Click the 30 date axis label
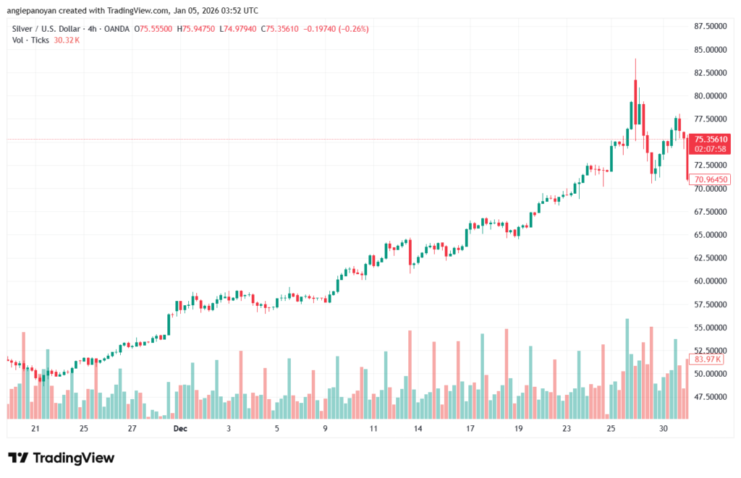 click(x=663, y=428)
